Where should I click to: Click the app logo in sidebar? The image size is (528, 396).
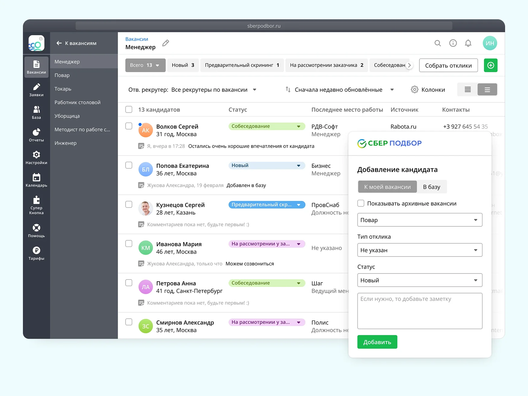(36, 43)
